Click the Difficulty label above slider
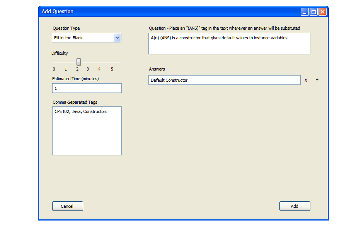 (x=60, y=53)
